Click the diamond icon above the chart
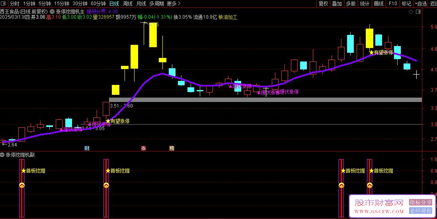 coord(410,12)
